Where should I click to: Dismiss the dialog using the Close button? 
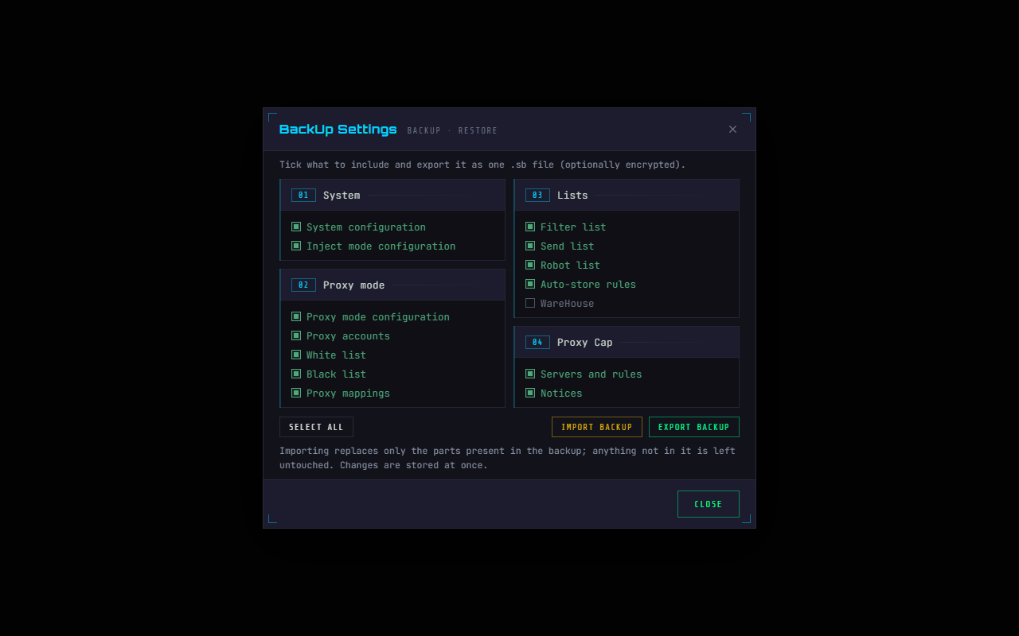coord(709,504)
